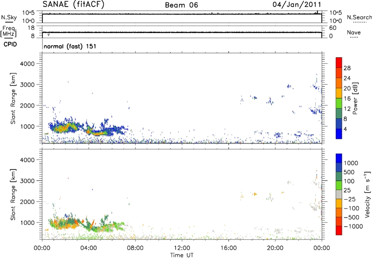The image size is (372, 258).
Task: Click the frequency trace line in Freq panel
Action: coord(182,32)
